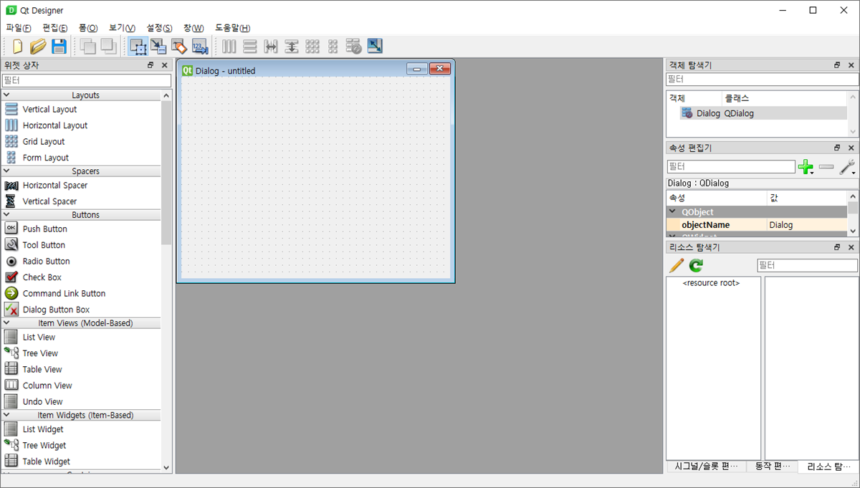Click the property editor filter field

coord(731,167)
